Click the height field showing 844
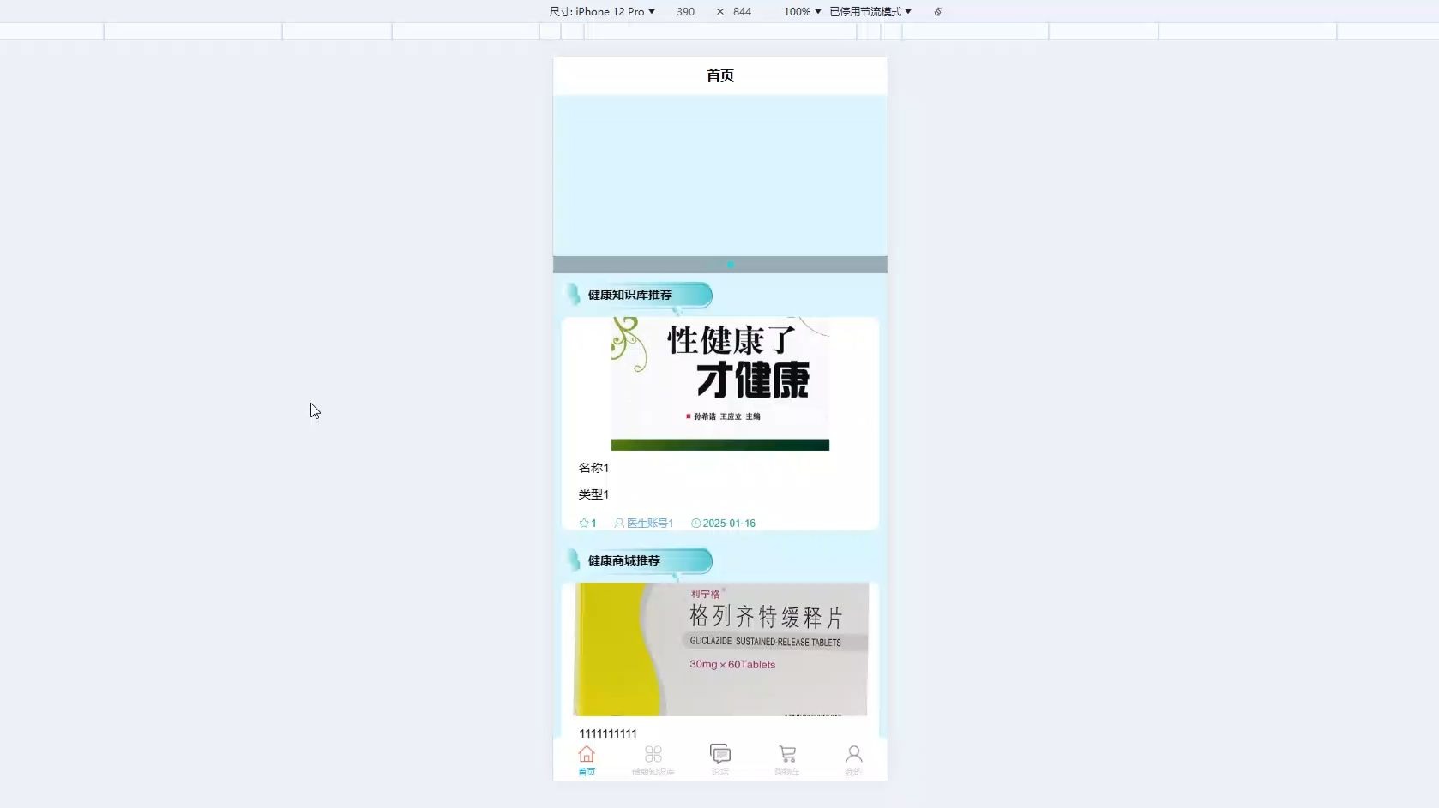Screen dimensions: 1439x808 pyautogui.click(x=742, y=12)
